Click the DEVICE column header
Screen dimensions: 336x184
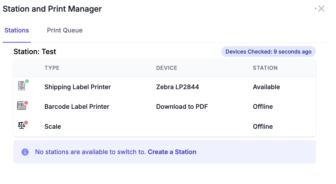pyautogui.click(x=167, y=68)
